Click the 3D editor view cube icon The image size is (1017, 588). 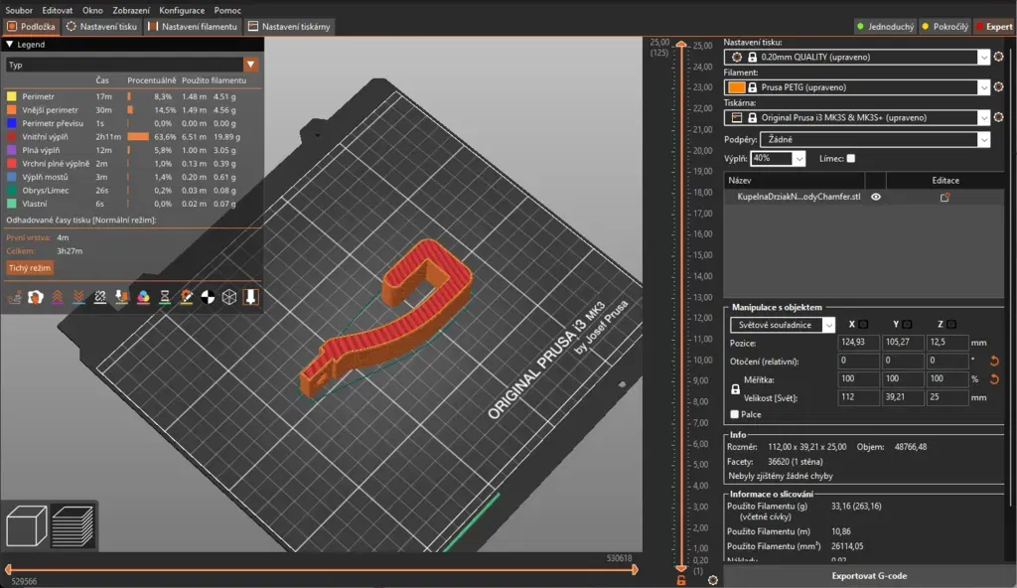(26, 525)
